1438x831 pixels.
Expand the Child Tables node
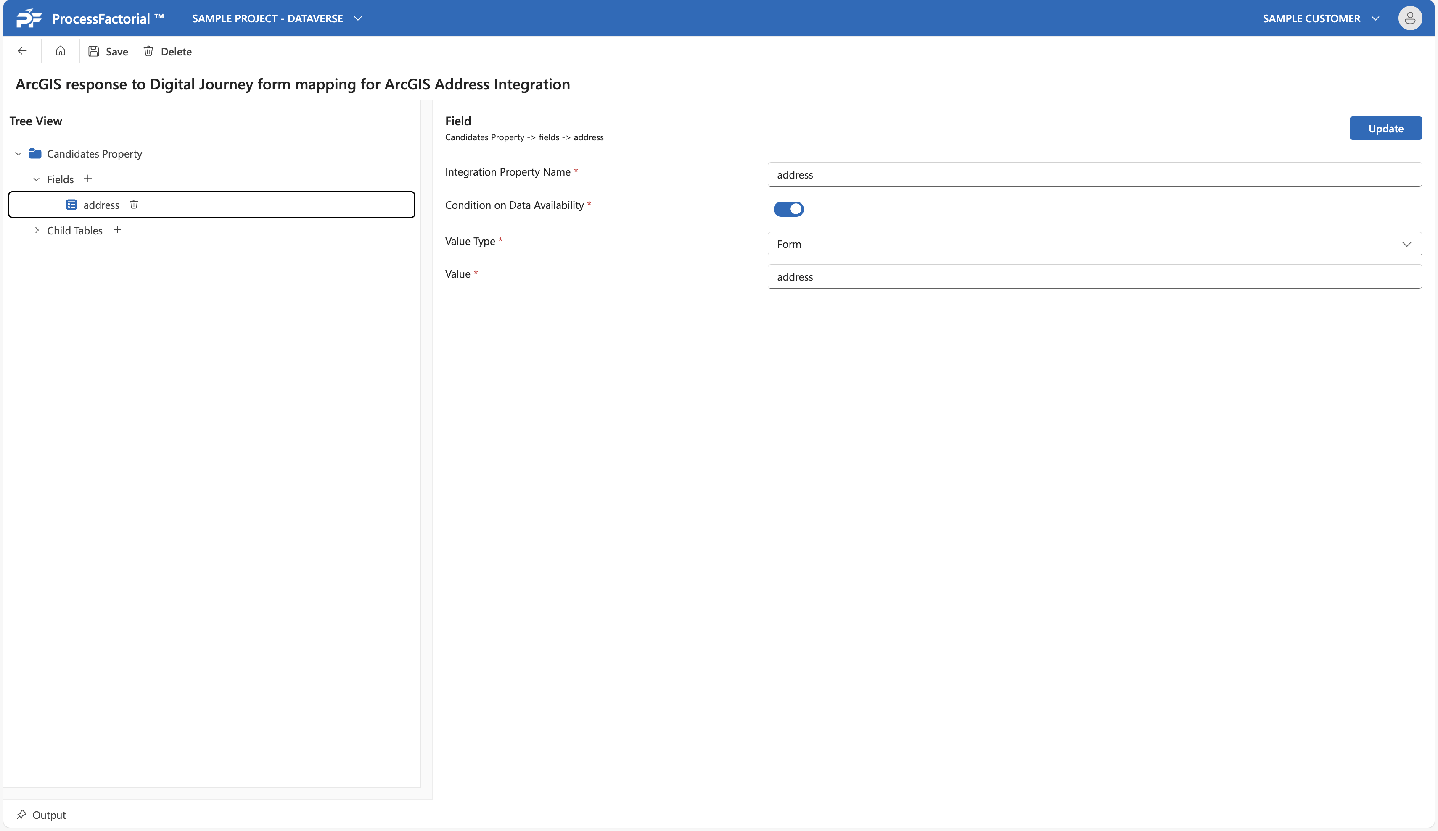tap(37, 230)
